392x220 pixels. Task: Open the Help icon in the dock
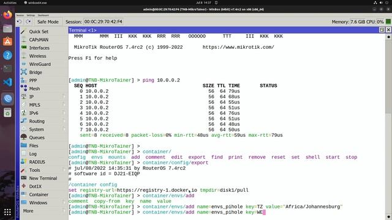click(x=7, y=55)
